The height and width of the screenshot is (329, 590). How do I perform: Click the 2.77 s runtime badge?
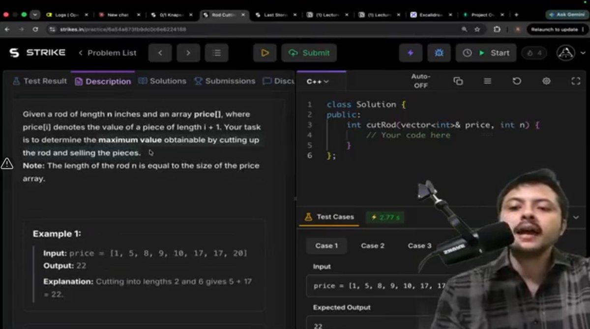[x=385, y=217]
